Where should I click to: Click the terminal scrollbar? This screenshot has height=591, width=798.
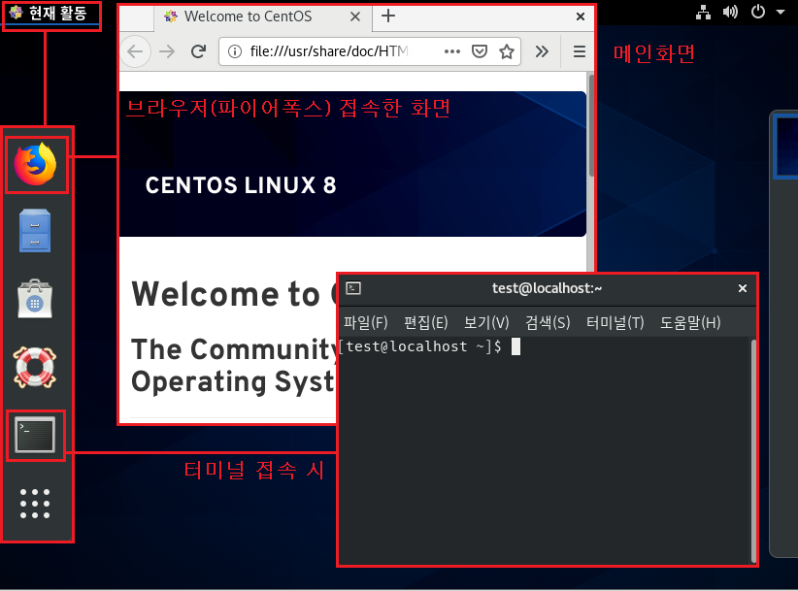point(753,450)
